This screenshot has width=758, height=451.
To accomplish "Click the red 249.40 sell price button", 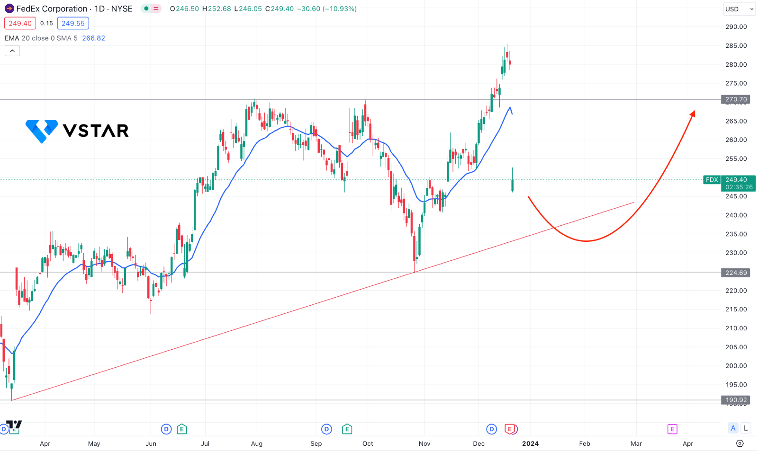I will [20, 23].
